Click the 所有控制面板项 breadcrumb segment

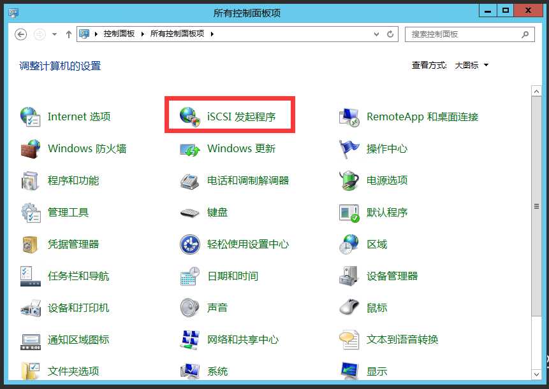(177, 34)
